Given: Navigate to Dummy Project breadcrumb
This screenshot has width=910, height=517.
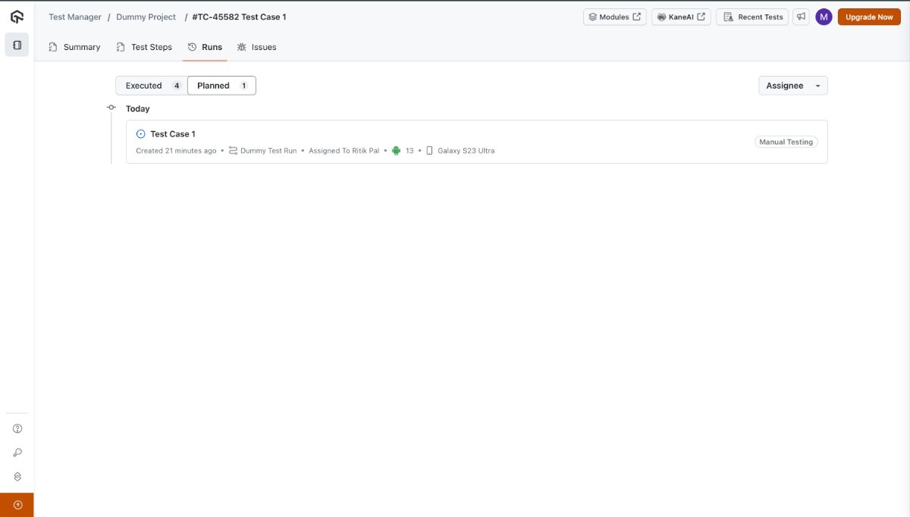Looking at the screenshot, I should pos(146,17).
